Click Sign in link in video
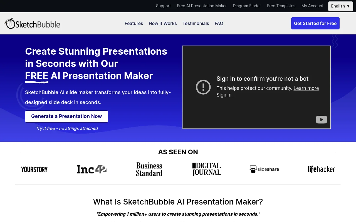The image size is (356, 222). (x=224, y=95)
